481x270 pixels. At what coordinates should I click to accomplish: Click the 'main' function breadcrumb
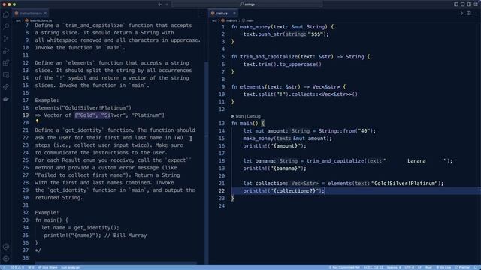point(248,20)
